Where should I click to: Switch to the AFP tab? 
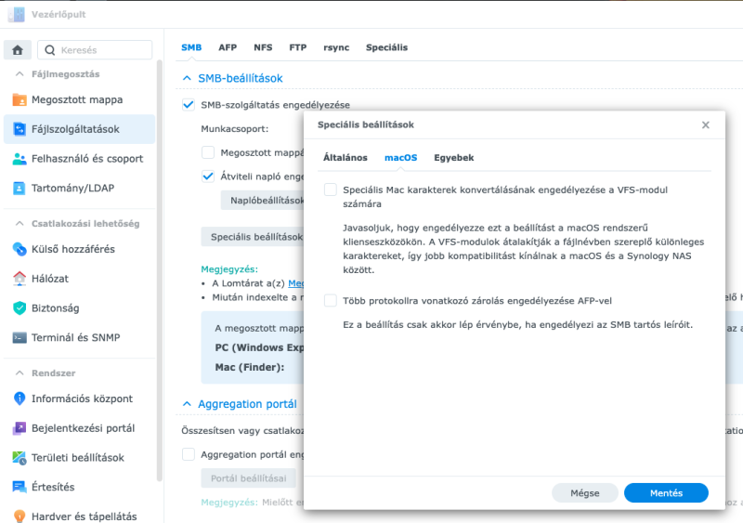point(228,47)
